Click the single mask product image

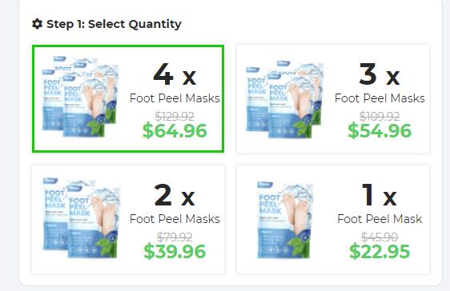coord(285,220)
